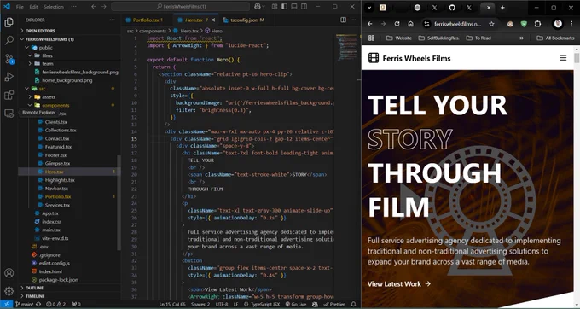Expand the OPEN EDITORS section

click(x=40, y=31)
